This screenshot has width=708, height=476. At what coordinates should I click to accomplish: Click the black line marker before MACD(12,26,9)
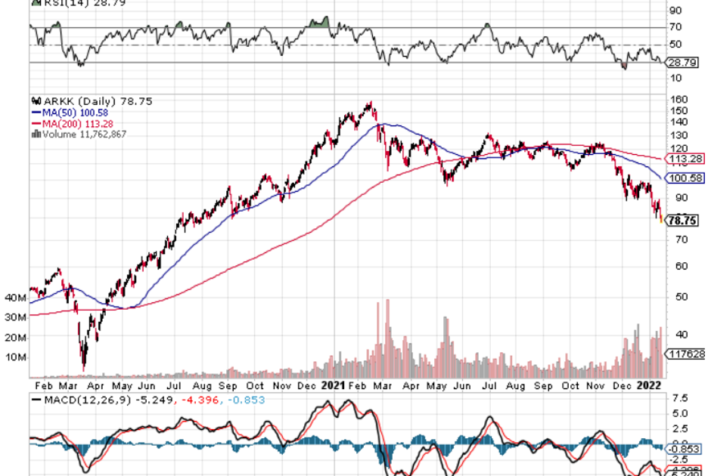click(34, 400)
